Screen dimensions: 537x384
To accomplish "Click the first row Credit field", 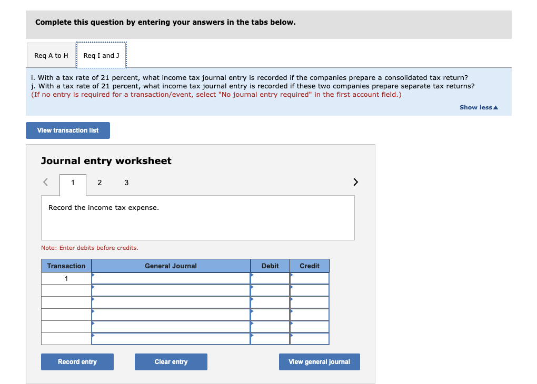I will coord(310,278).
